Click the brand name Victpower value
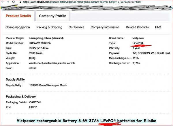This screenshot has height=126, width=173. 138,38
